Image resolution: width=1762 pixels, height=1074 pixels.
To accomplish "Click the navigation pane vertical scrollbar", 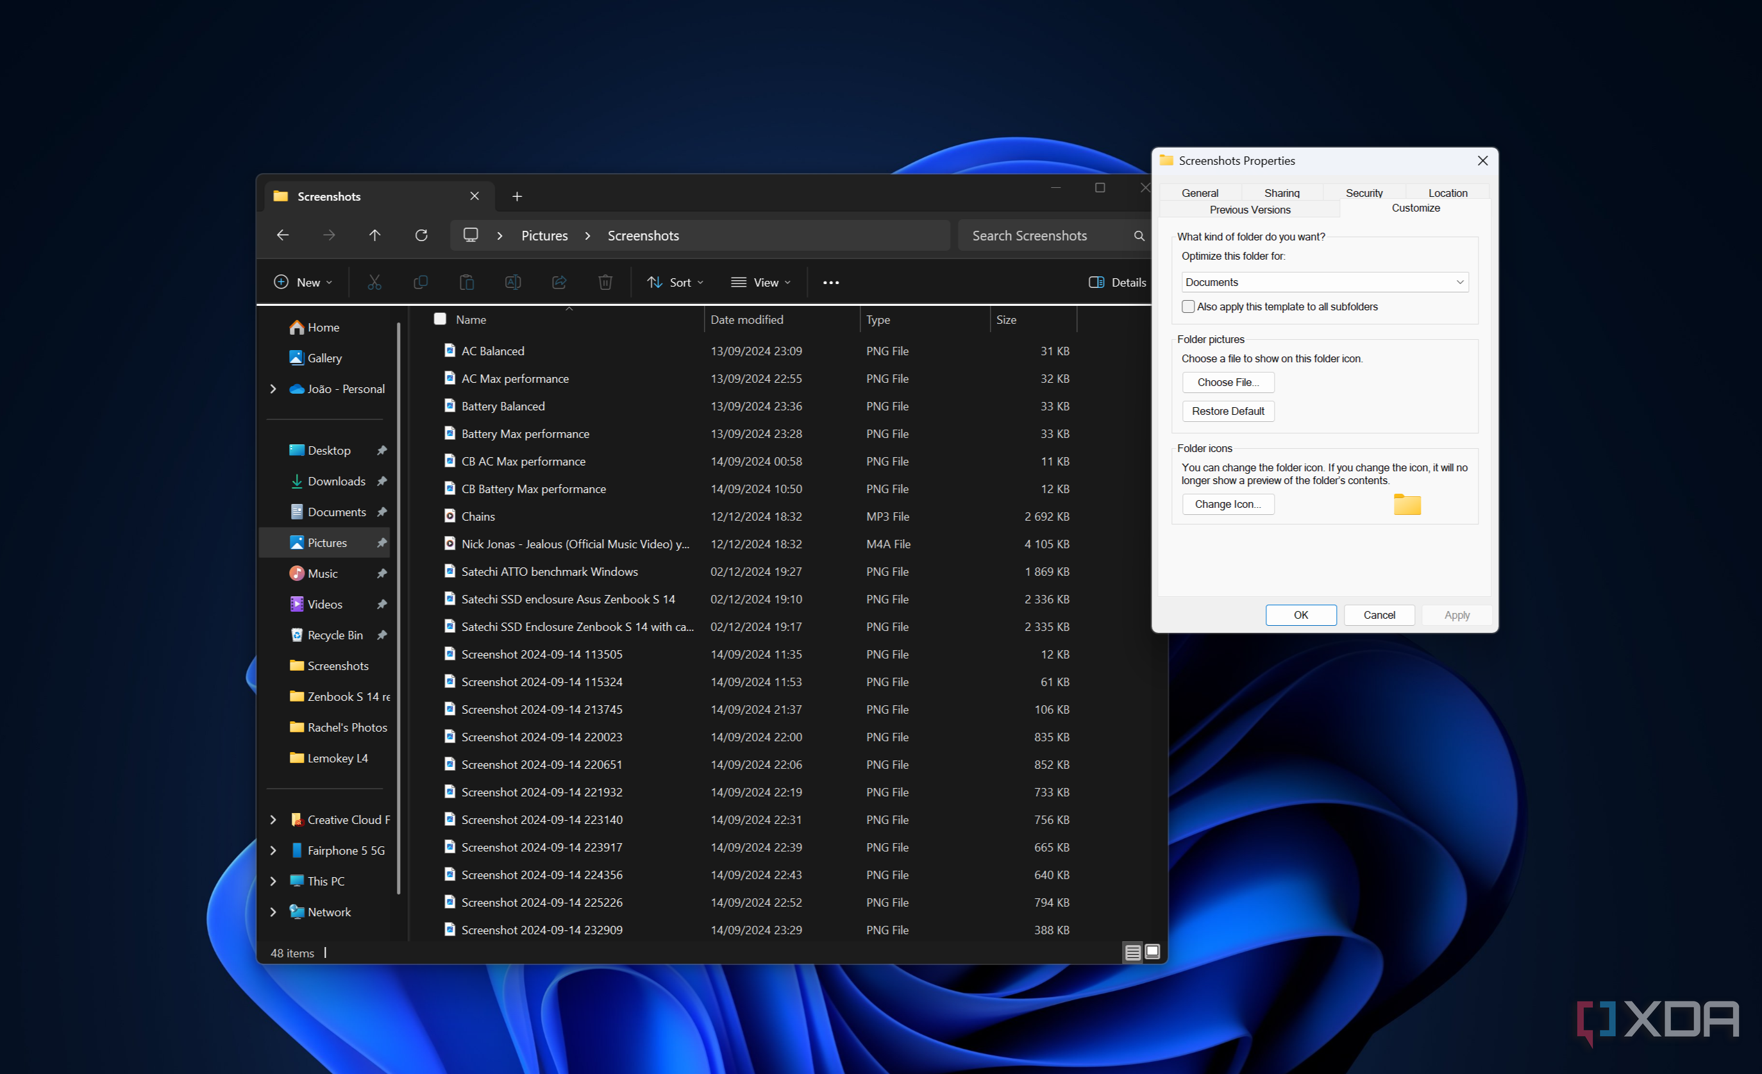I will click(x=398, y=608).
